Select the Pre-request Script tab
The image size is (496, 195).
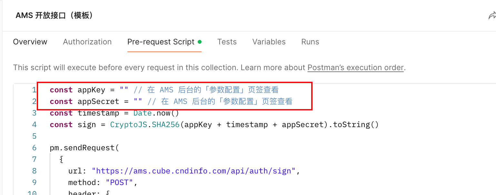click(161, 42)
